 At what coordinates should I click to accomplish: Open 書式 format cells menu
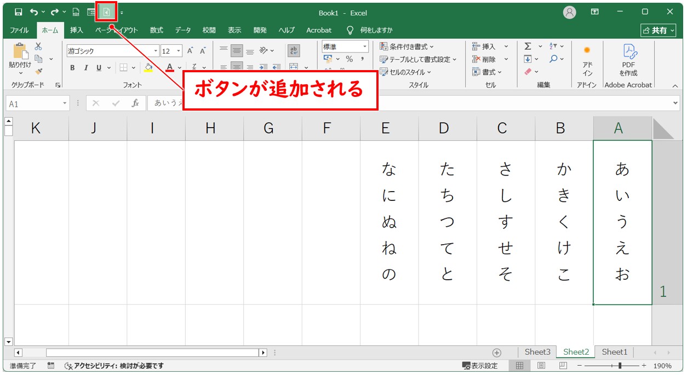point(487,72)
